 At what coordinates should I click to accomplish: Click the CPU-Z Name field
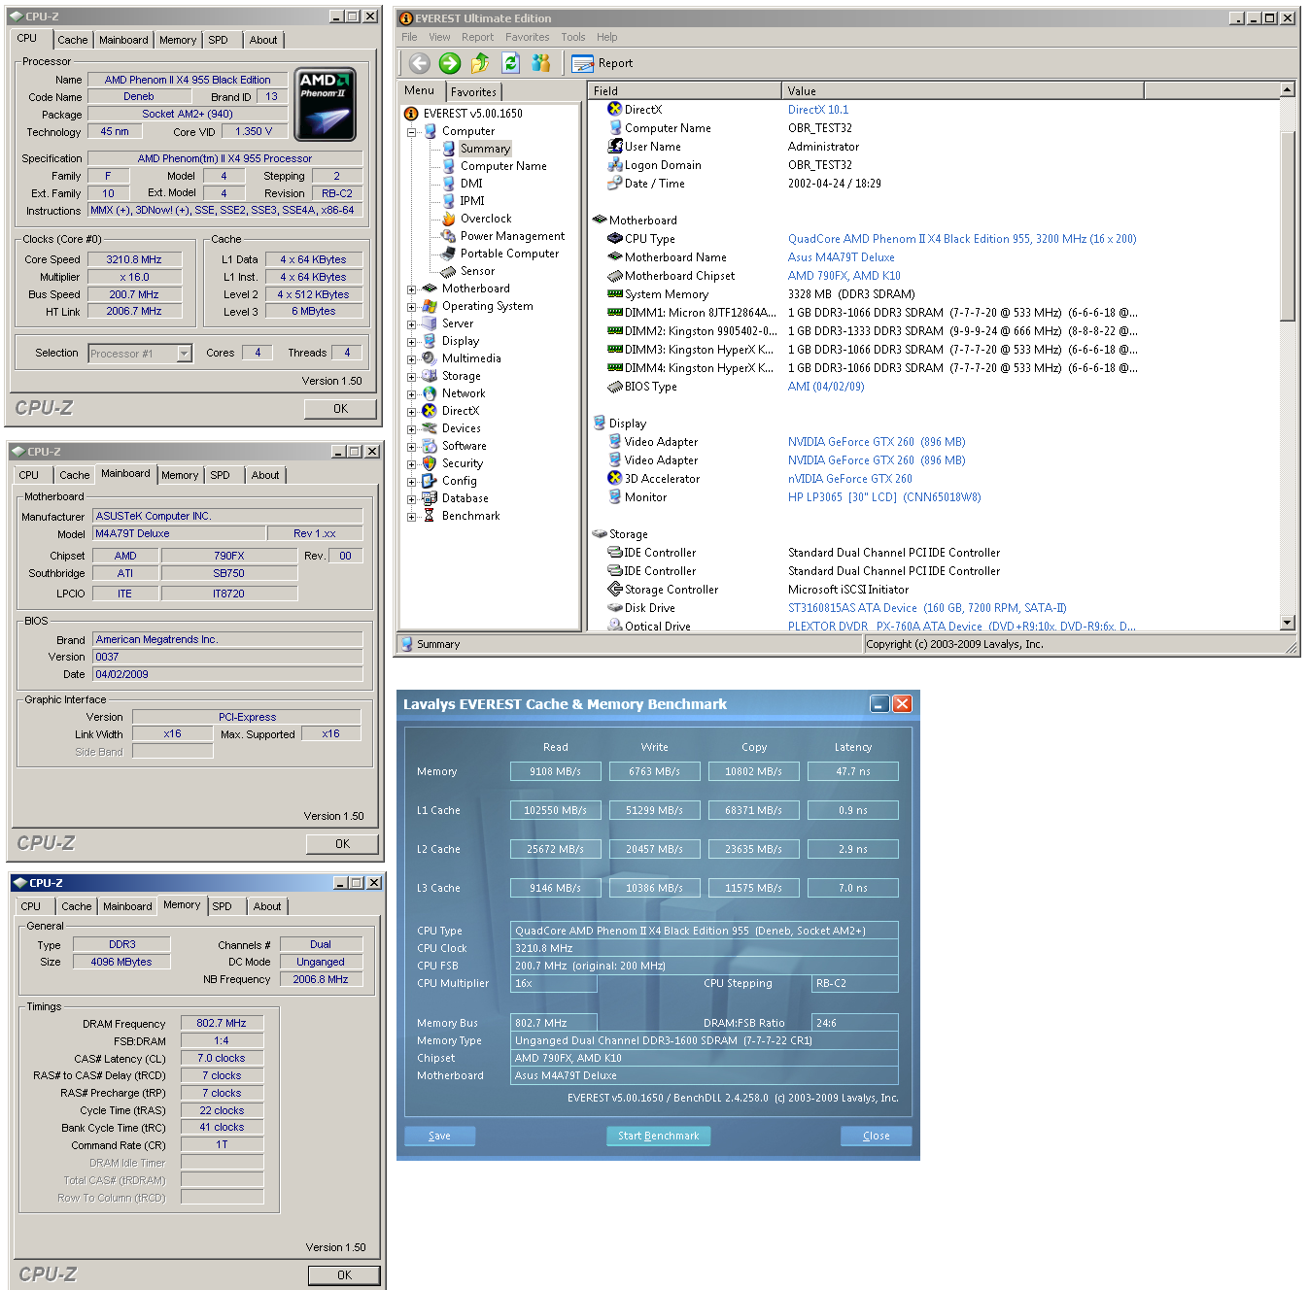pyautogui.click(x=188, y=80)
